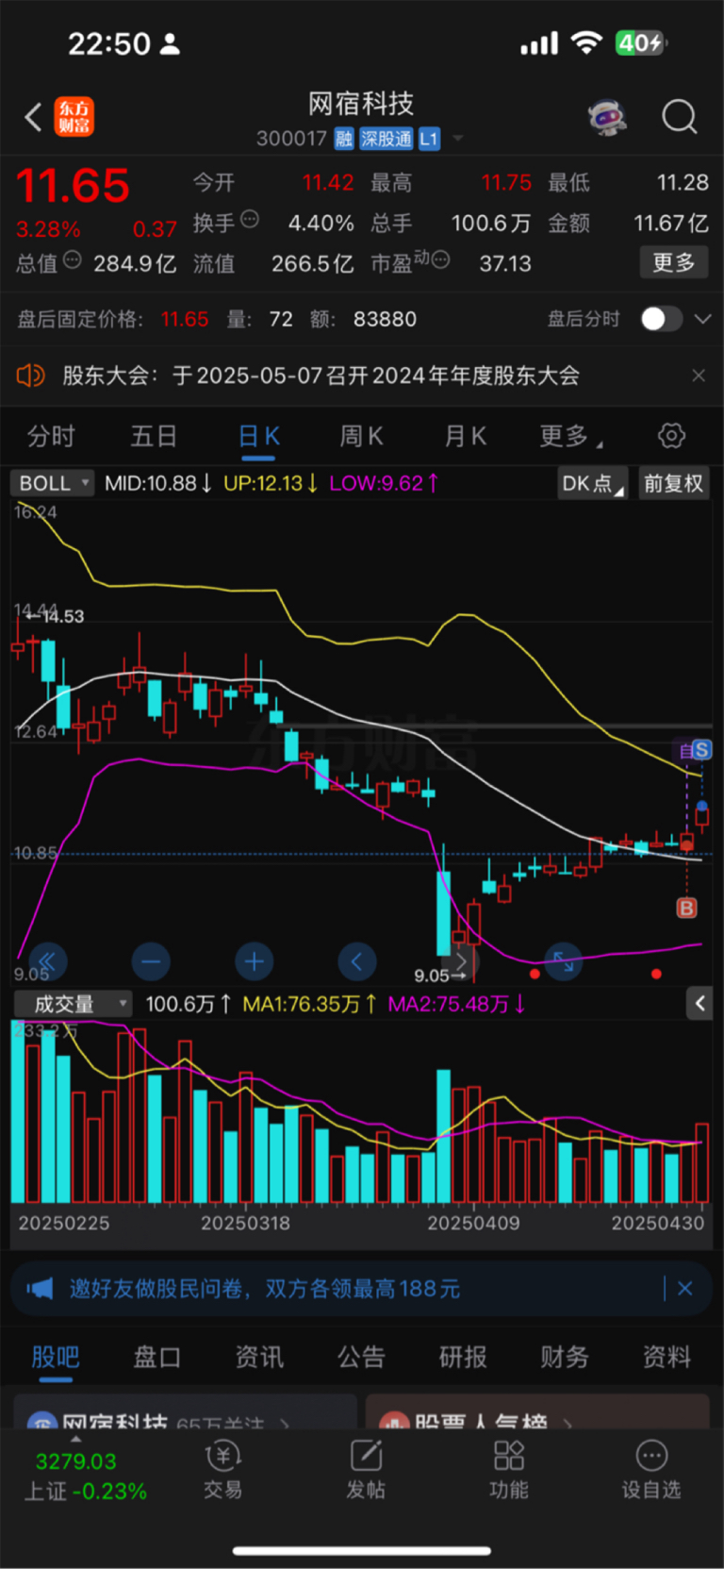Tap the B buy marker

point(686,908)
